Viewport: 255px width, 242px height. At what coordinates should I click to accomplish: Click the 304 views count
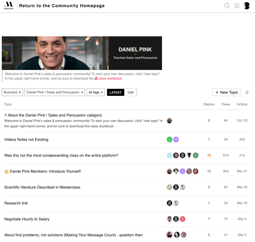click(x=226, y=171)
